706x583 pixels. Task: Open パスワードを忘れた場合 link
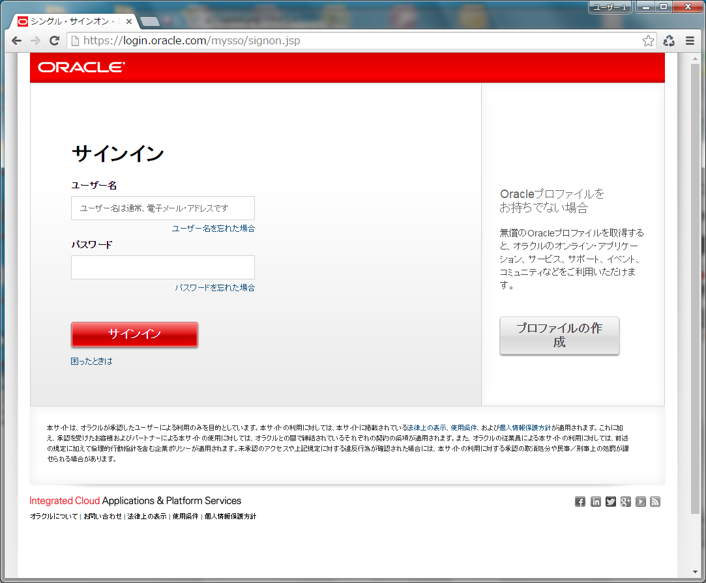pos(214,288)
